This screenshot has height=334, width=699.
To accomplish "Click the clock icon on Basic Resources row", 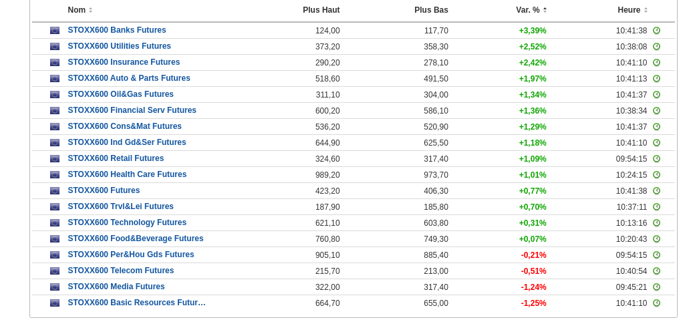I will (x=656, y=303).
